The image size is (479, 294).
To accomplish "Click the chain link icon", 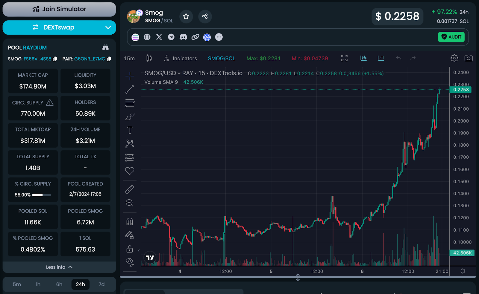I will click(x=195, y=37).
